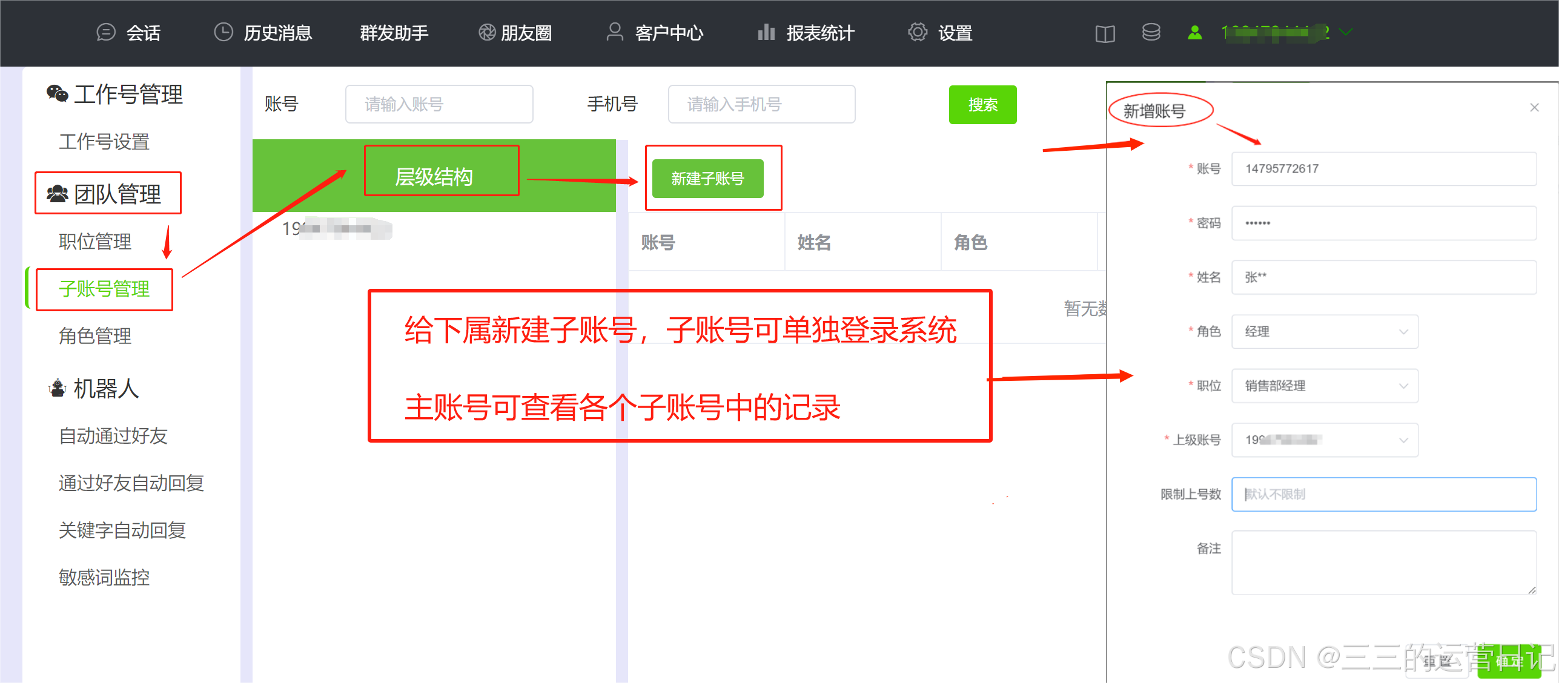Click the 设置 gear icon
1559x683 pixels.
(917, 32)
